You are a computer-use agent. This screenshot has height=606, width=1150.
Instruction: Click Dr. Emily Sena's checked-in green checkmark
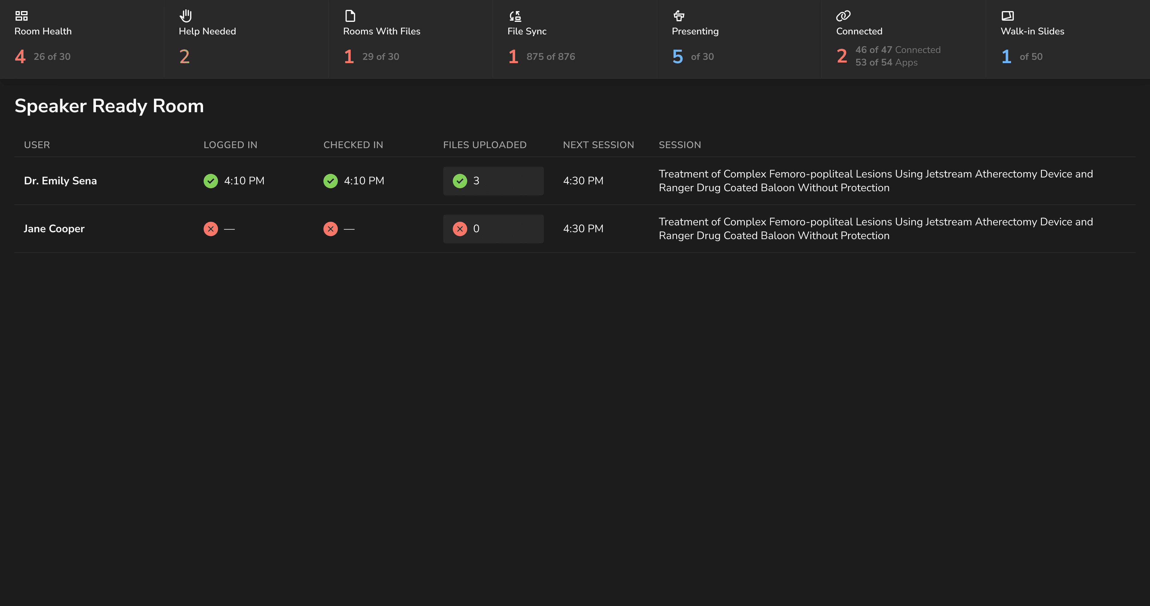coord(330,181)
